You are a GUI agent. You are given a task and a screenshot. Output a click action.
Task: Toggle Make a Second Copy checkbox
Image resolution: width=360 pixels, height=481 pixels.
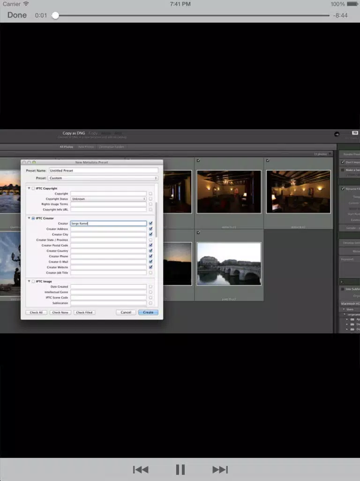click(343, 170)
